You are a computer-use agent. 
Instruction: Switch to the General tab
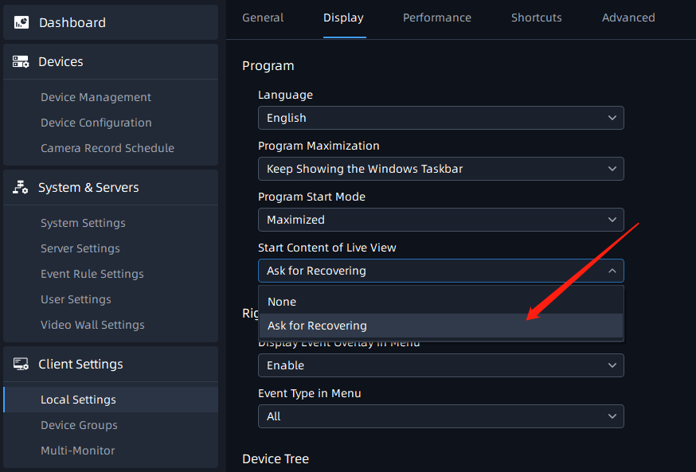click(x=263, y=18)
